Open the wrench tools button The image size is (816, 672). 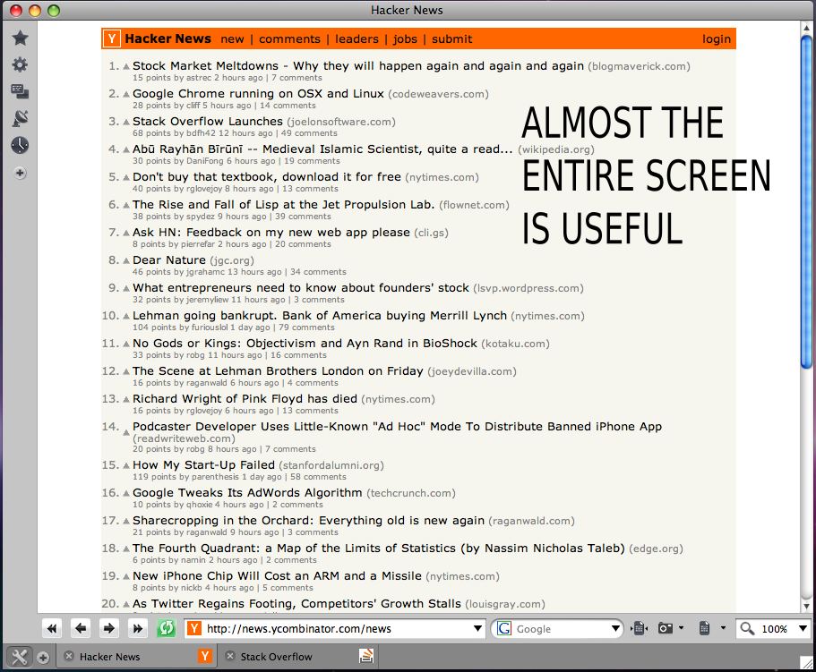19,658
